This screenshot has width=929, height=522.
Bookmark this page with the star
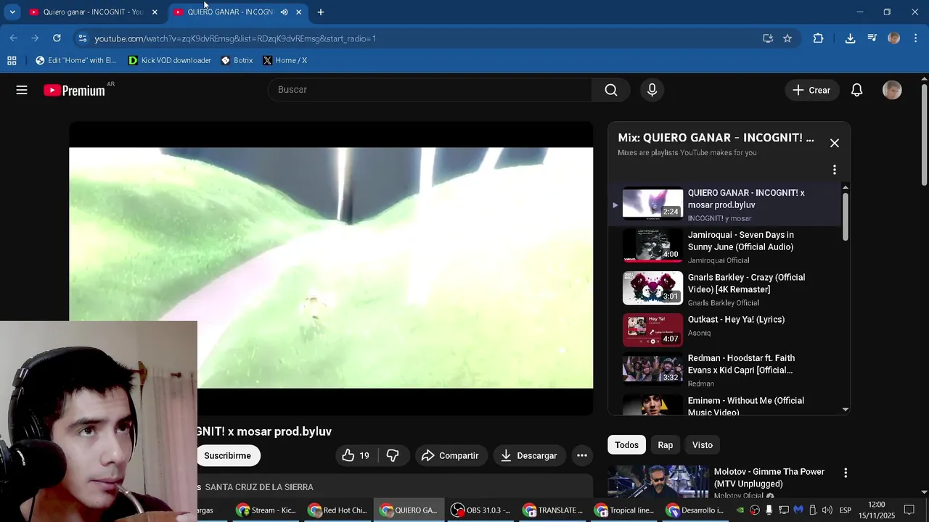pos(787,38)
